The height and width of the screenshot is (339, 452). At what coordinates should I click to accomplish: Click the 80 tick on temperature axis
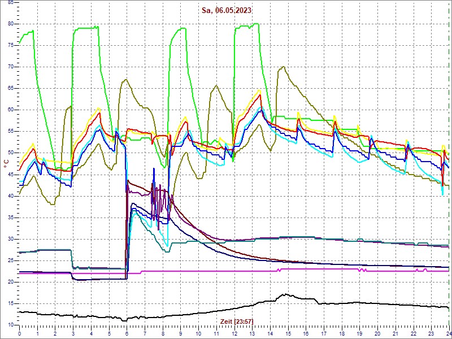[x=11, y=24]
